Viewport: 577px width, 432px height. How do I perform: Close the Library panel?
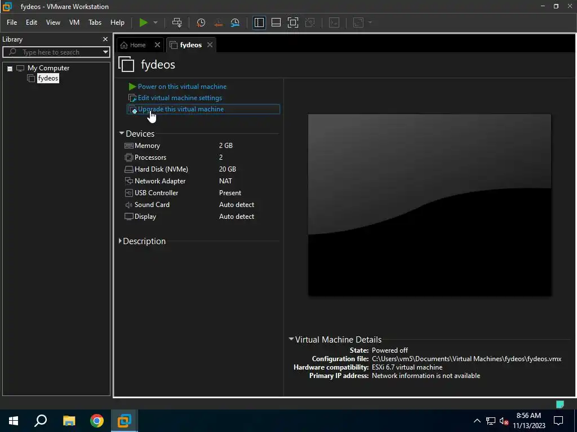pos(105,39)
